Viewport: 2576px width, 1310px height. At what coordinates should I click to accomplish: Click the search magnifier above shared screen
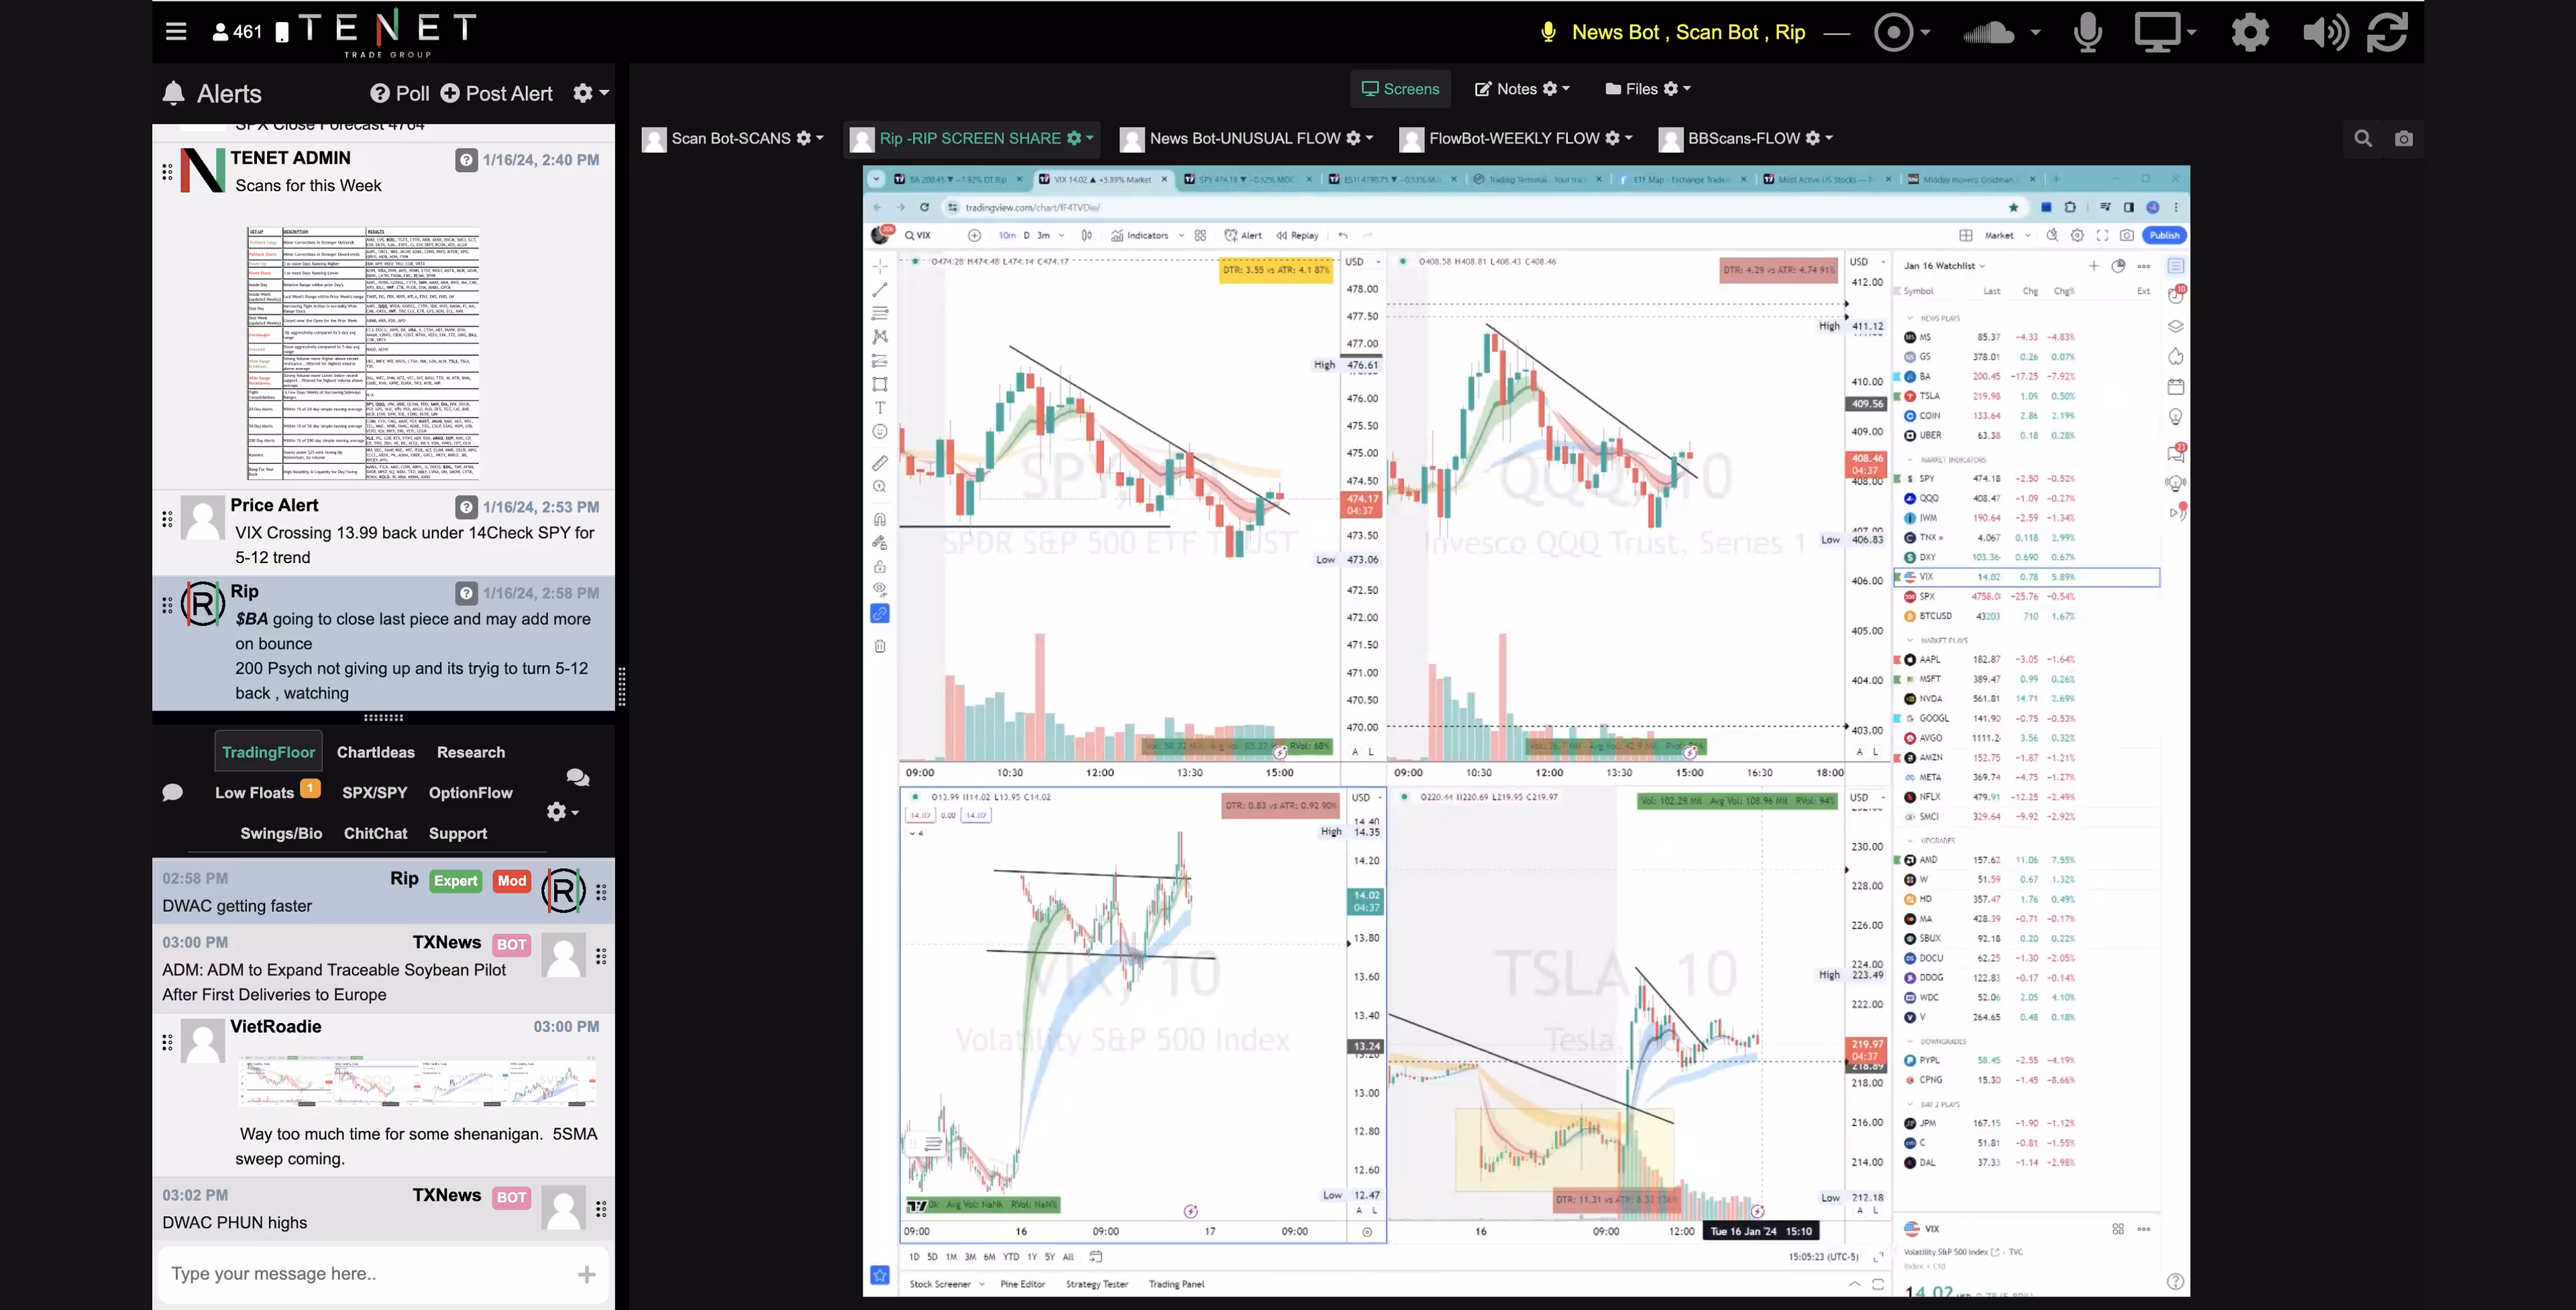tap(2362, 139)
